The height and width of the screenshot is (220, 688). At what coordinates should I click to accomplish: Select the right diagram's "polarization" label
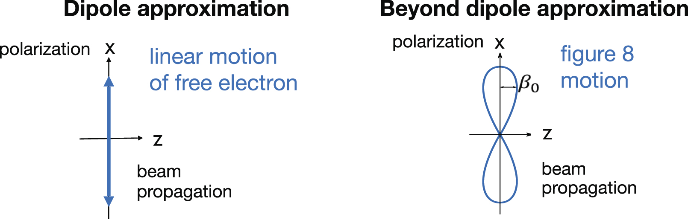click(438, 42)
